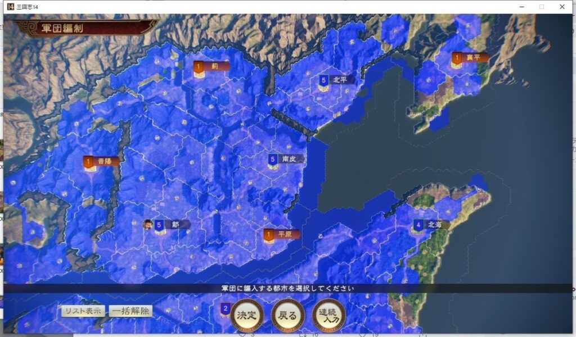Select the 薊 city marker
576x337 pixels.
[x=211, y=66]
